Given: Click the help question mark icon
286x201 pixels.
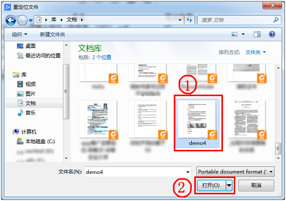Looking at the screenshot, I should [272, 34].
